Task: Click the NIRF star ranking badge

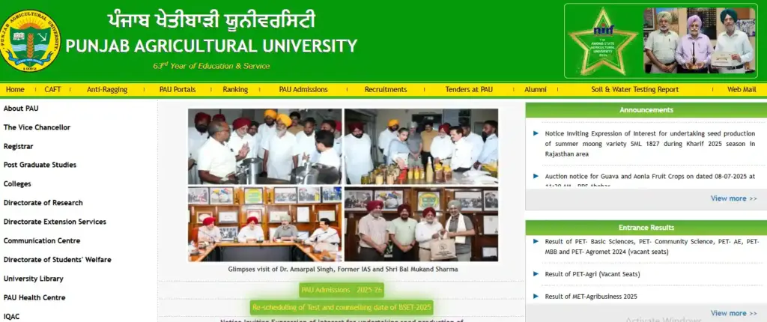Action: 602,42
